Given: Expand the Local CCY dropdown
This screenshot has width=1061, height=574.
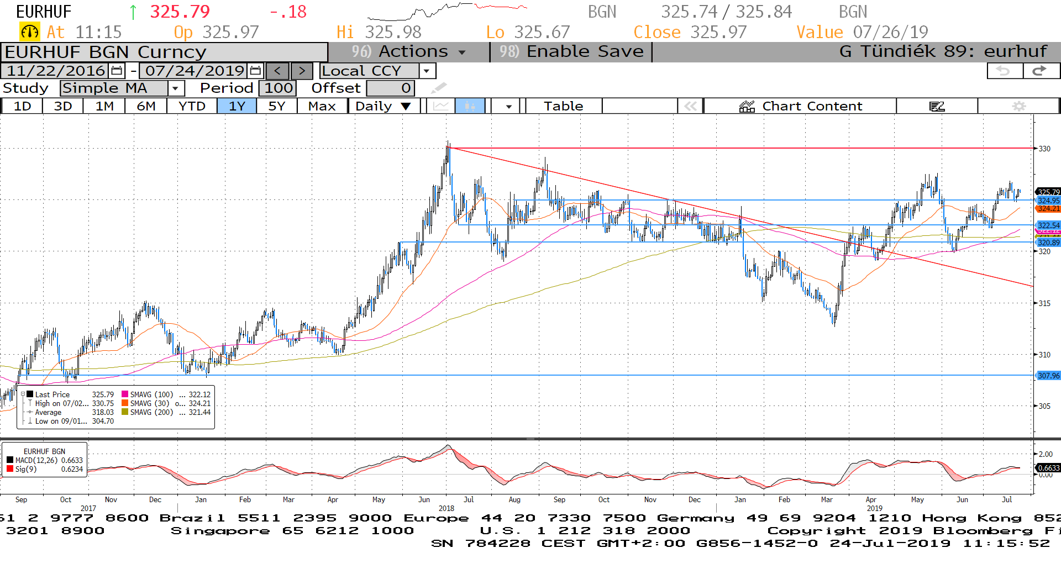Looking at the screenshot, I should pyautogui.click(x=427, y=71).
